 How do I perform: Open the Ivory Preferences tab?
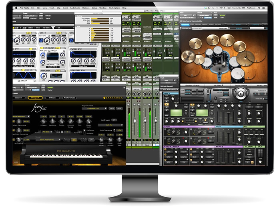coord(70,98)
